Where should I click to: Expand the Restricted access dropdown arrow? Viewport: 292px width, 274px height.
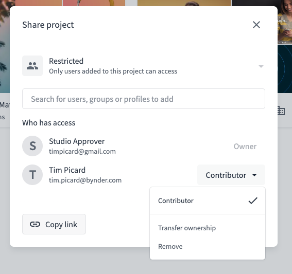coord(261,66)
